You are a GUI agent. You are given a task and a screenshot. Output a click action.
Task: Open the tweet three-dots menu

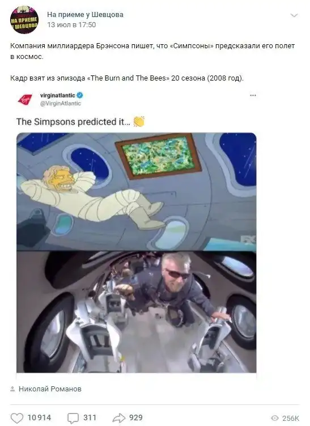click(x=253, y=95)
